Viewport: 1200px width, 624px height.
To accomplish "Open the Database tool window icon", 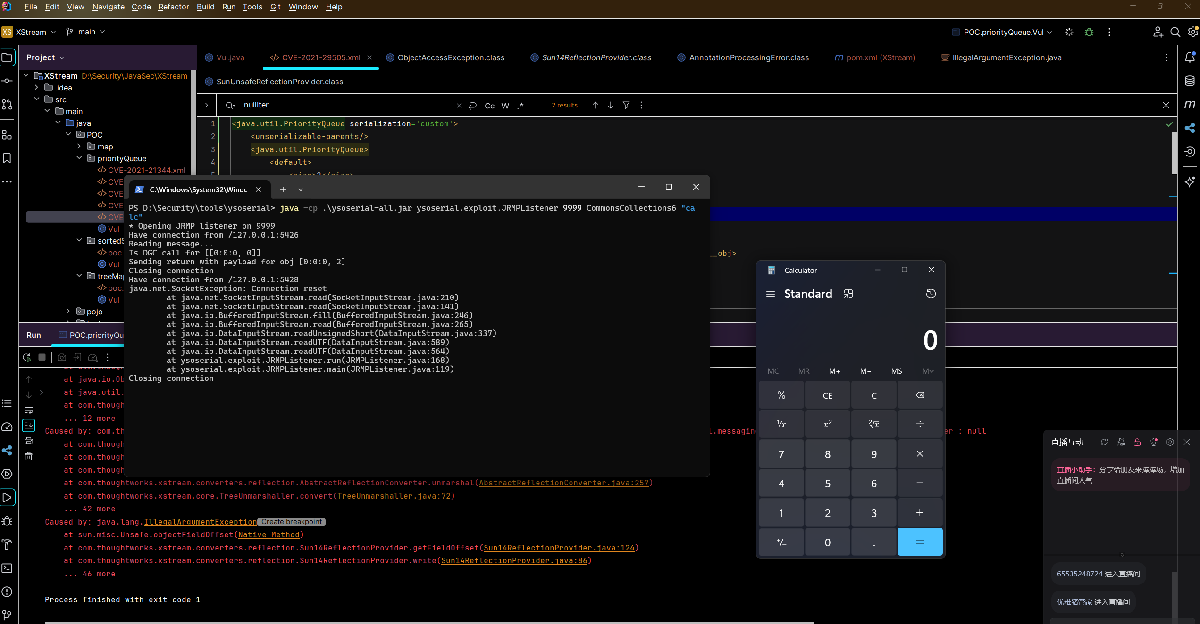I will 1190,81.
